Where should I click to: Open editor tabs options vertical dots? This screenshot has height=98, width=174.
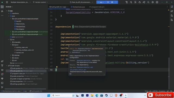[167, 7]
